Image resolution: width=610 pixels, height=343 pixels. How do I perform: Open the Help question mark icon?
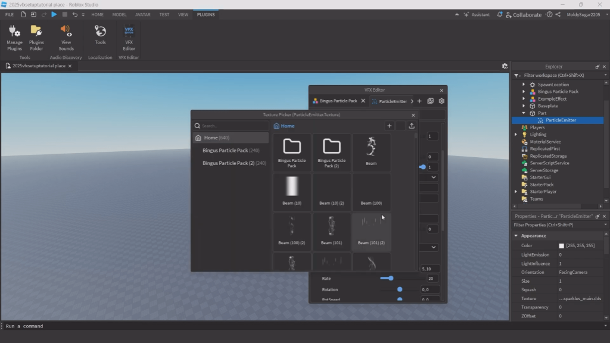549,14
